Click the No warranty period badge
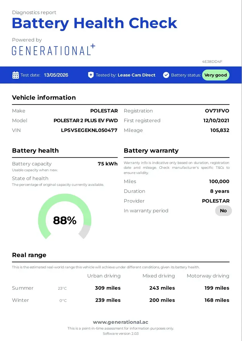Image resolution: width=242 pixels, height=341 pixels. (x=223, y=211)
